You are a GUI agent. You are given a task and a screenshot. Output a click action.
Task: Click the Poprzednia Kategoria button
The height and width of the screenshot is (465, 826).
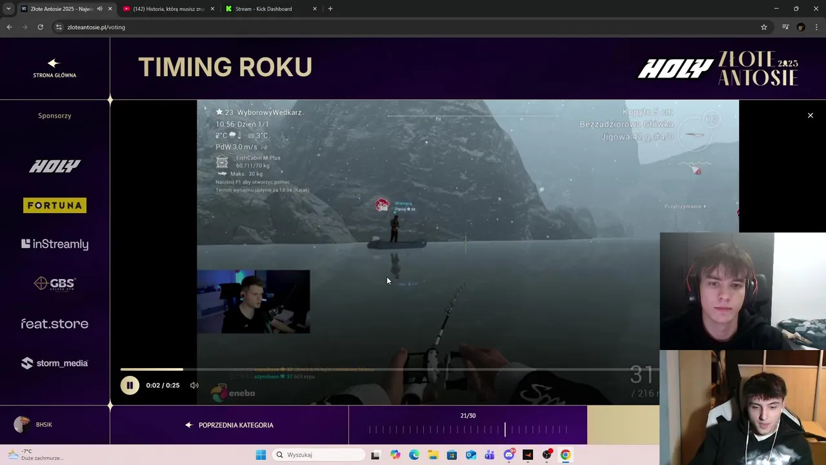[x=229, y=425]
